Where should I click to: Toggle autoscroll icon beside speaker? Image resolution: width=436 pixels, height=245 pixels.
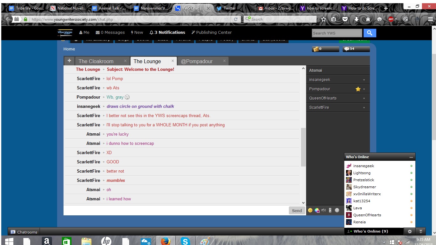click(330, 210)
